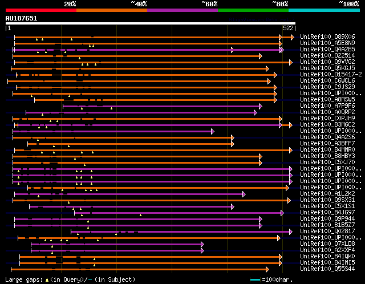Open the UniRef100_Q9VVG2 subject label

(327, 62)
